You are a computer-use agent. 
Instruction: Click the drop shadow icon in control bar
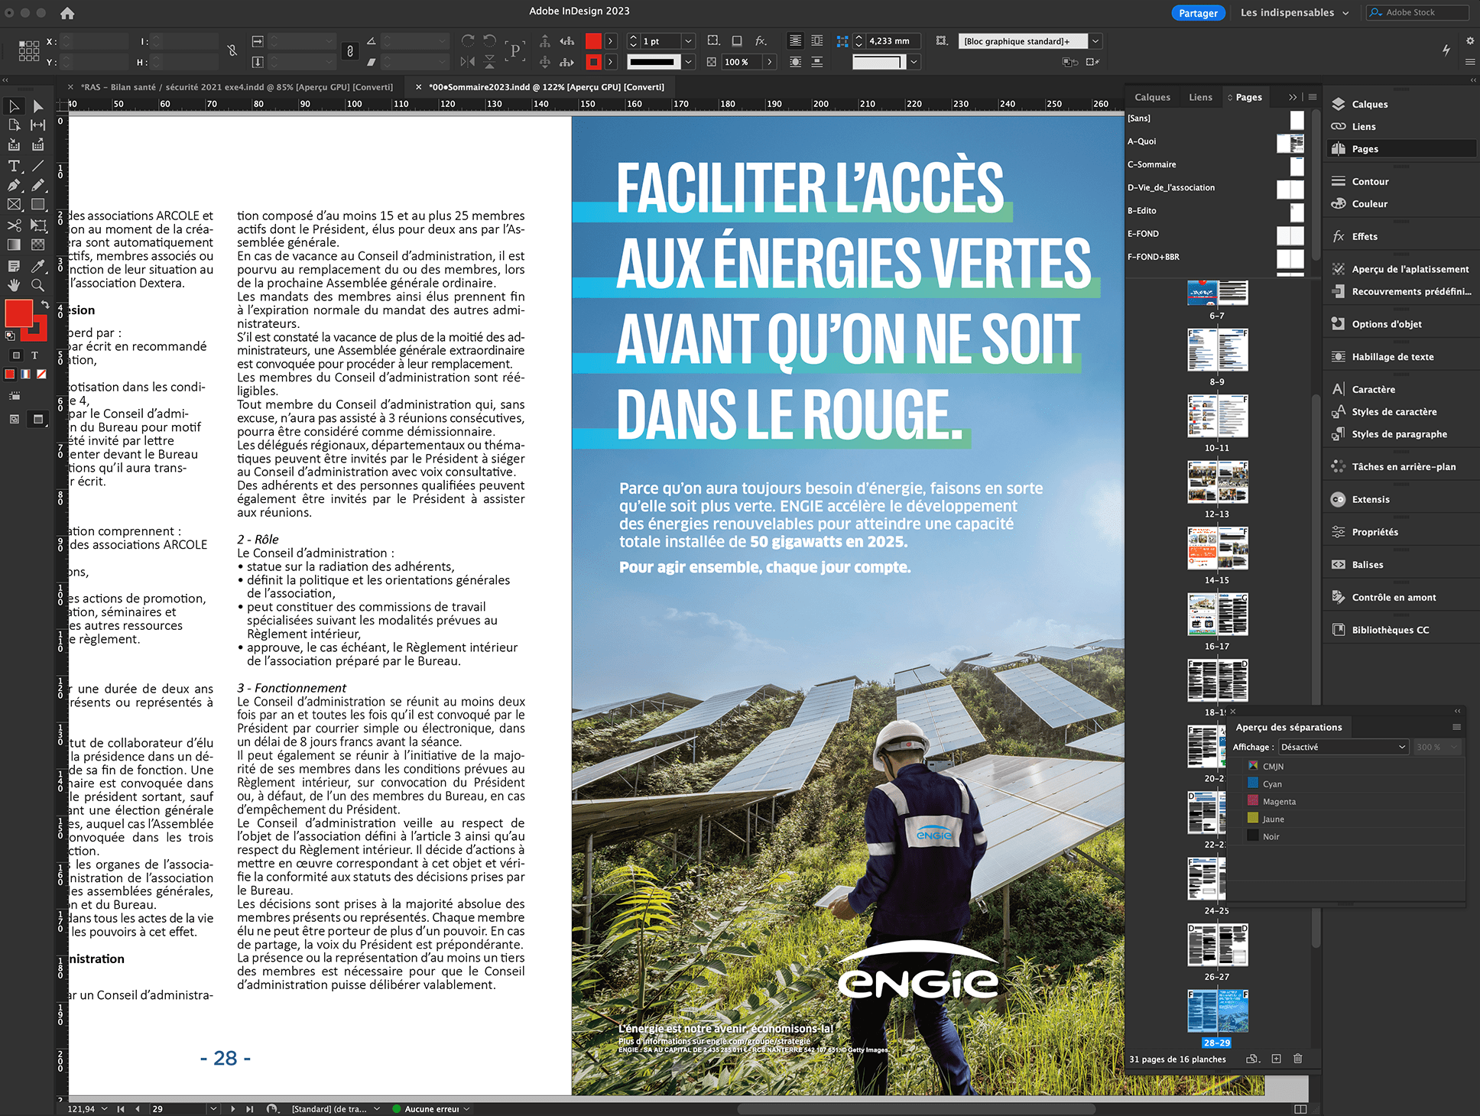737,41
